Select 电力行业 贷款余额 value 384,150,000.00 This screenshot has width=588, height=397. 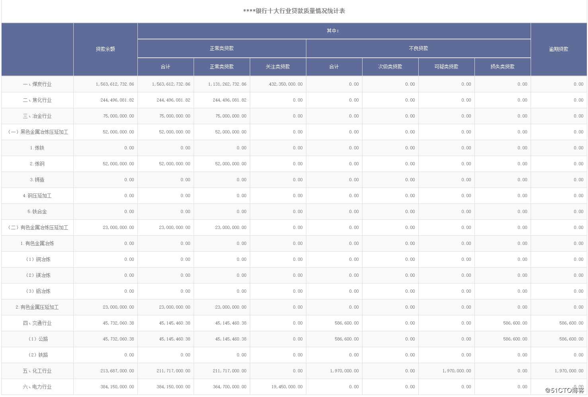tap(117, 387)
